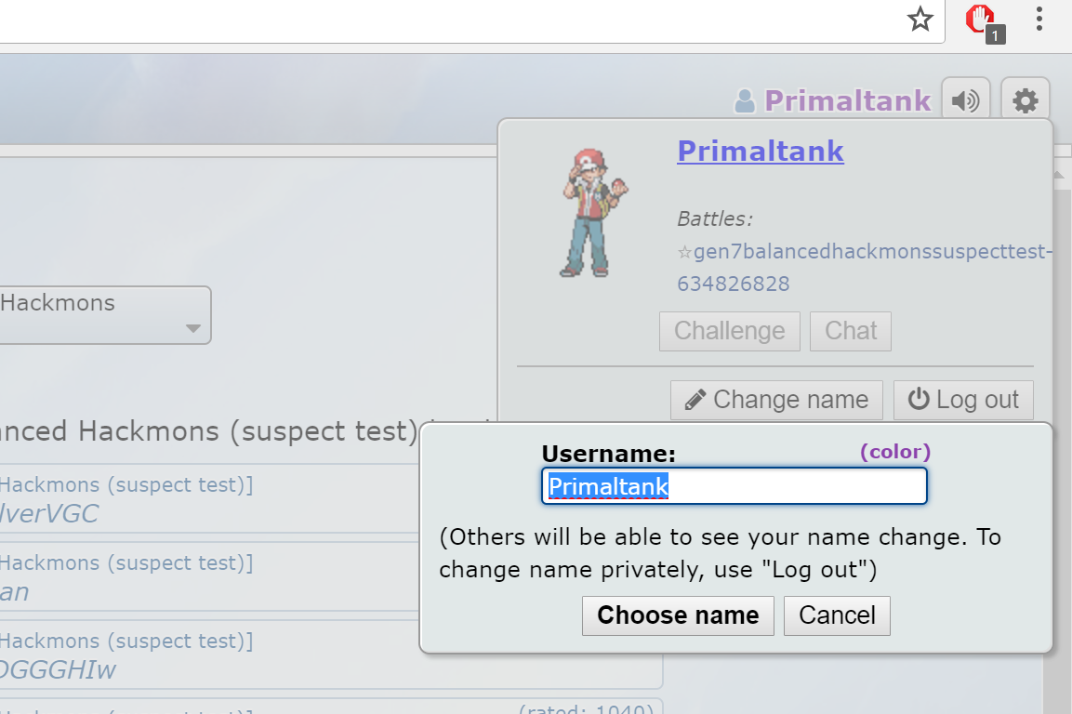1072x714 pixels.
Task: Click into the Username text field
Action: point(735,486)
